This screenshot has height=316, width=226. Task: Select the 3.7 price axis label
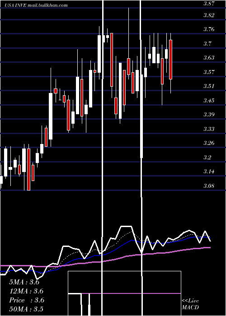tap(208, 43)
